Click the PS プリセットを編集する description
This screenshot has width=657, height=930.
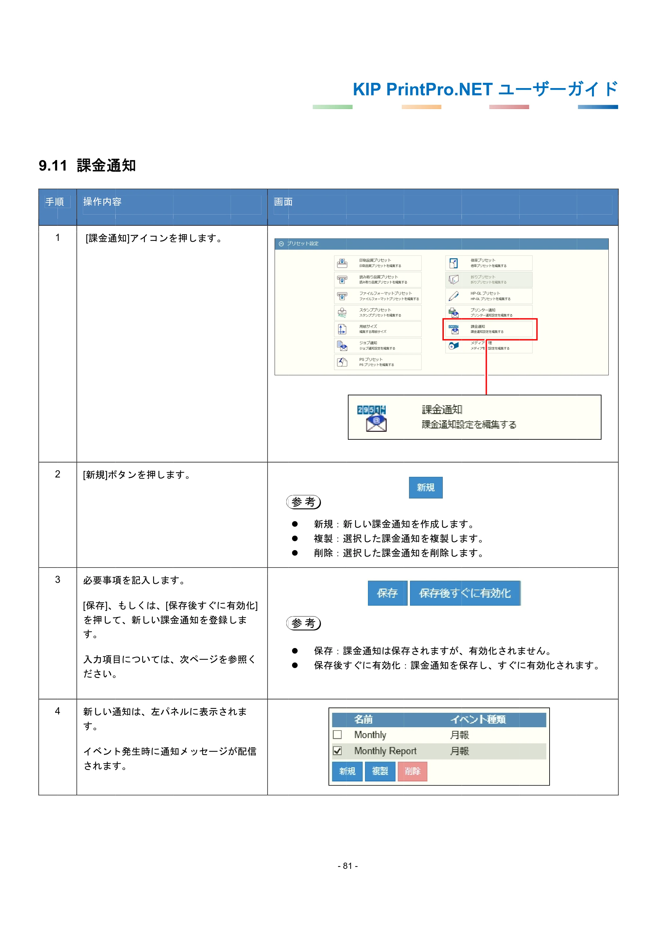pyautogui.click(x=376, y=365)
